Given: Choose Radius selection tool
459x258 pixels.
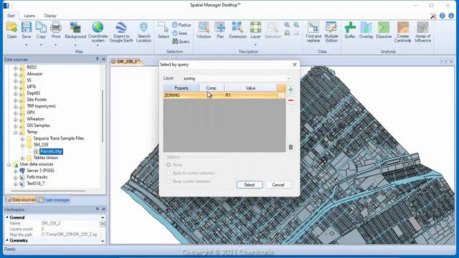Looking at the screenshot, I should 181,25.
